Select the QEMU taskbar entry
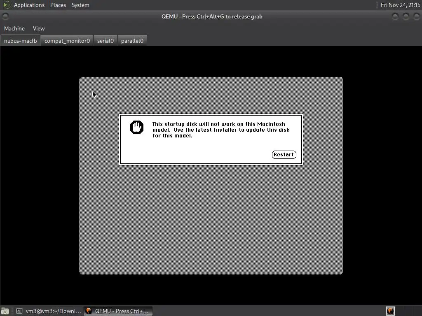422x316 pixels. (x=118, y=311)
